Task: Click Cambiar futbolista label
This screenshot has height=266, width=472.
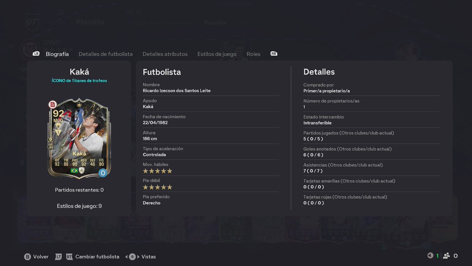Action: pyautogui.click(x=97, y=257)
